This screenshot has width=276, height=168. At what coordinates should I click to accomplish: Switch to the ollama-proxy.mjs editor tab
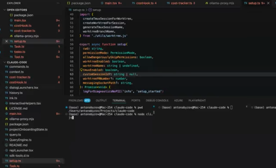[220, 3]
